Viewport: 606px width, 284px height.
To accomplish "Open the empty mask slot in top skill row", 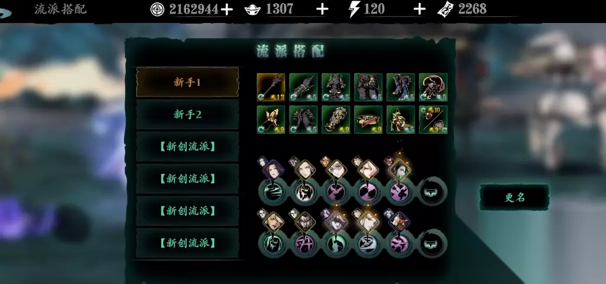I will (x=433, y=191).
